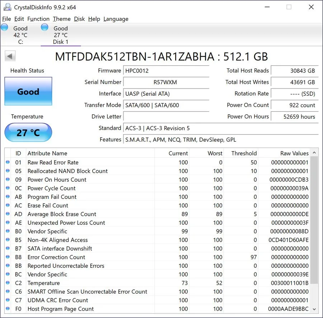Viewport: 323px width, 318px height.
Task: Click the blue dot for Unexpected Power Loss Count
Action: point(8,223)
